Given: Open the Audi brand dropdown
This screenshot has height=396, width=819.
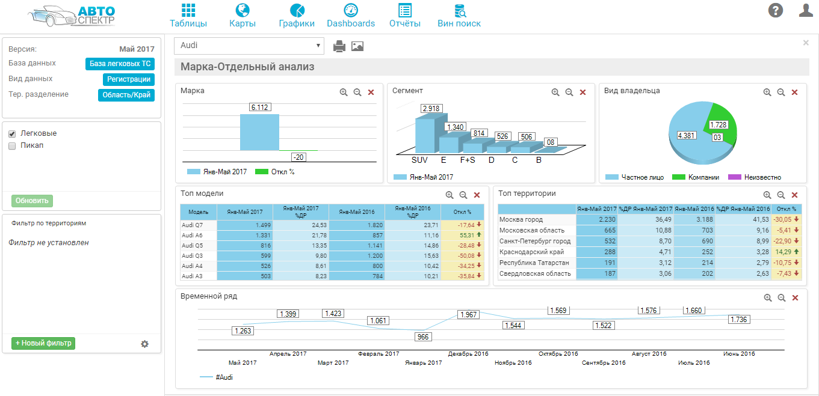Looking at the screenshot, I should point(249,46).
